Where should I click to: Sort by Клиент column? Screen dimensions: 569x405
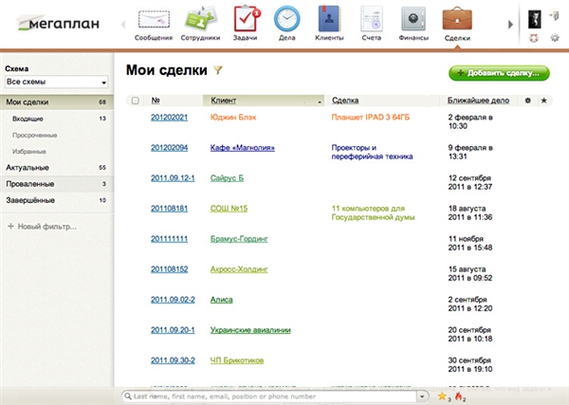[223, 101]
